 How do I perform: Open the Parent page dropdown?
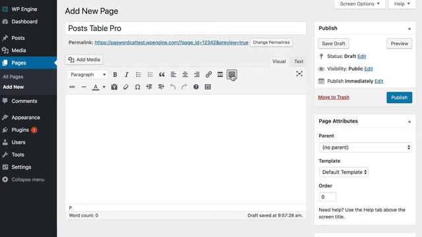[x=365, y=147]
